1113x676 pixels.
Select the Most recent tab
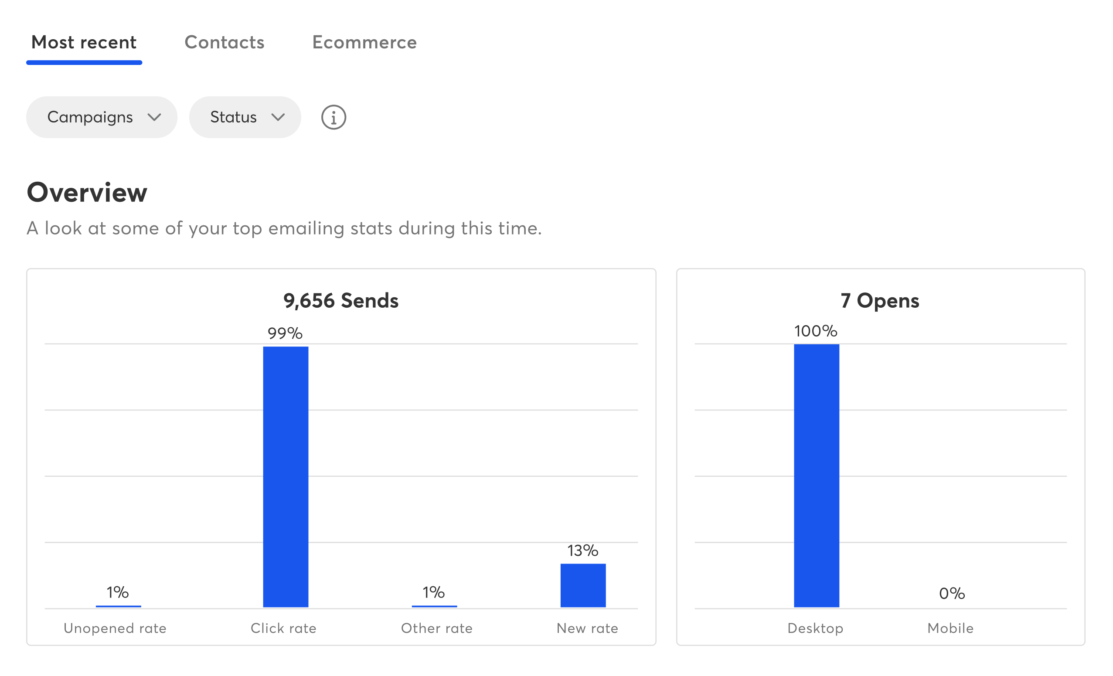point(84,42)
